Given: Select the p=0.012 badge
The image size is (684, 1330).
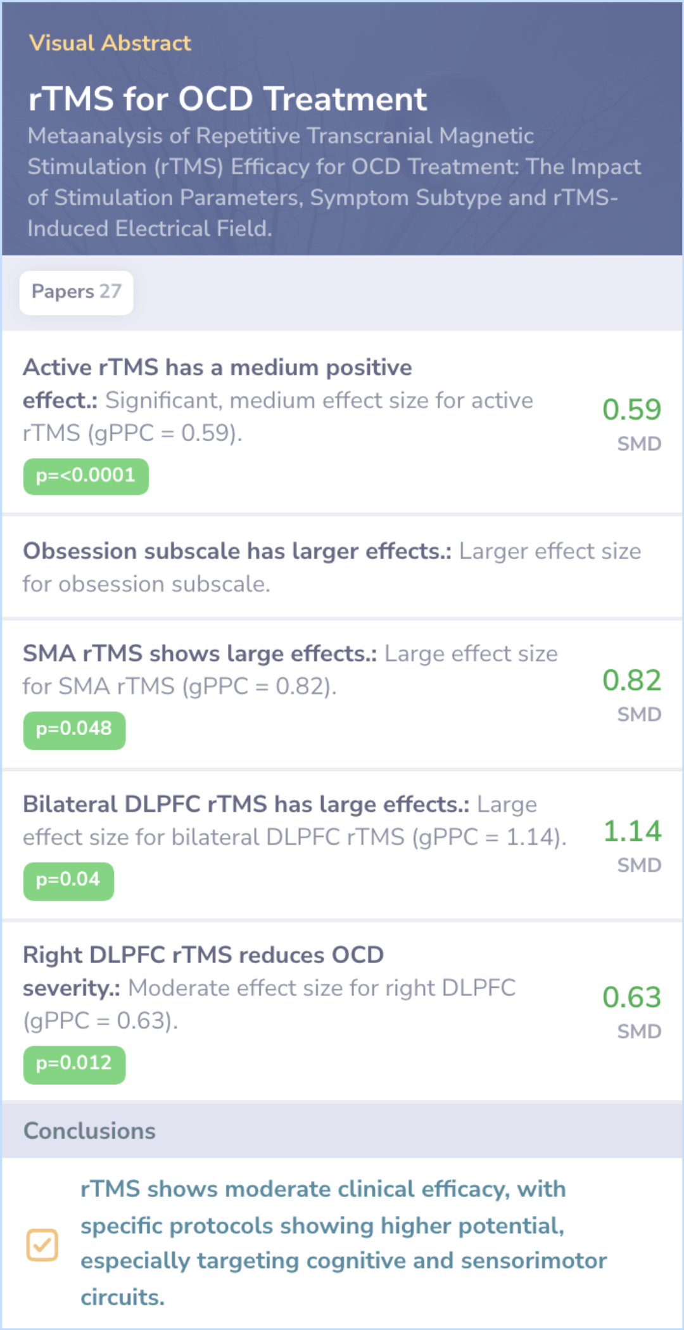Looking at the screenshot, I should (74, 1063).
